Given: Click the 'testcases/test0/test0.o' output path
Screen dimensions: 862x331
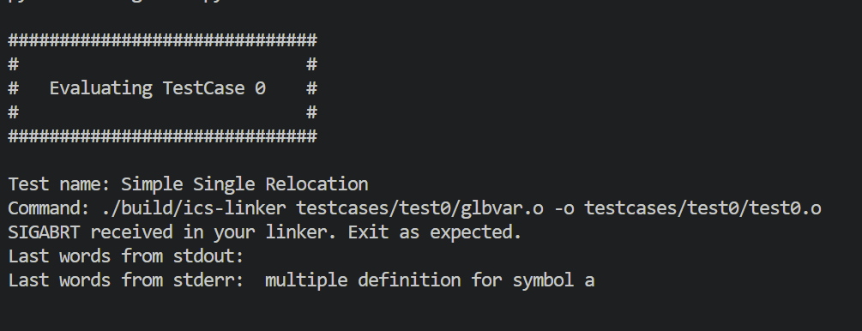Looking at the screenshot, I should click(x=702, y=208).
